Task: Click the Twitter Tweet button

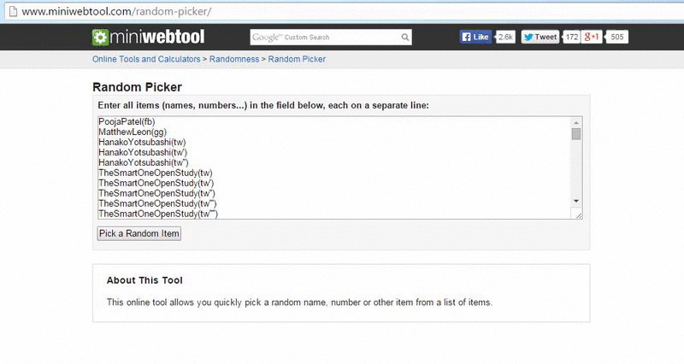Action: coord(540,37)
